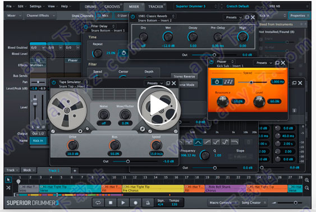316x212 pixels.
Task: Pick the Noise knob in Tape Simulator
Action: tap(104, 115)
